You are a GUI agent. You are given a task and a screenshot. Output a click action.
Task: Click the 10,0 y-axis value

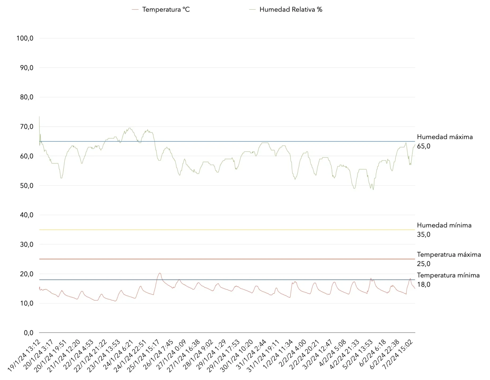(x=27, y=303)
